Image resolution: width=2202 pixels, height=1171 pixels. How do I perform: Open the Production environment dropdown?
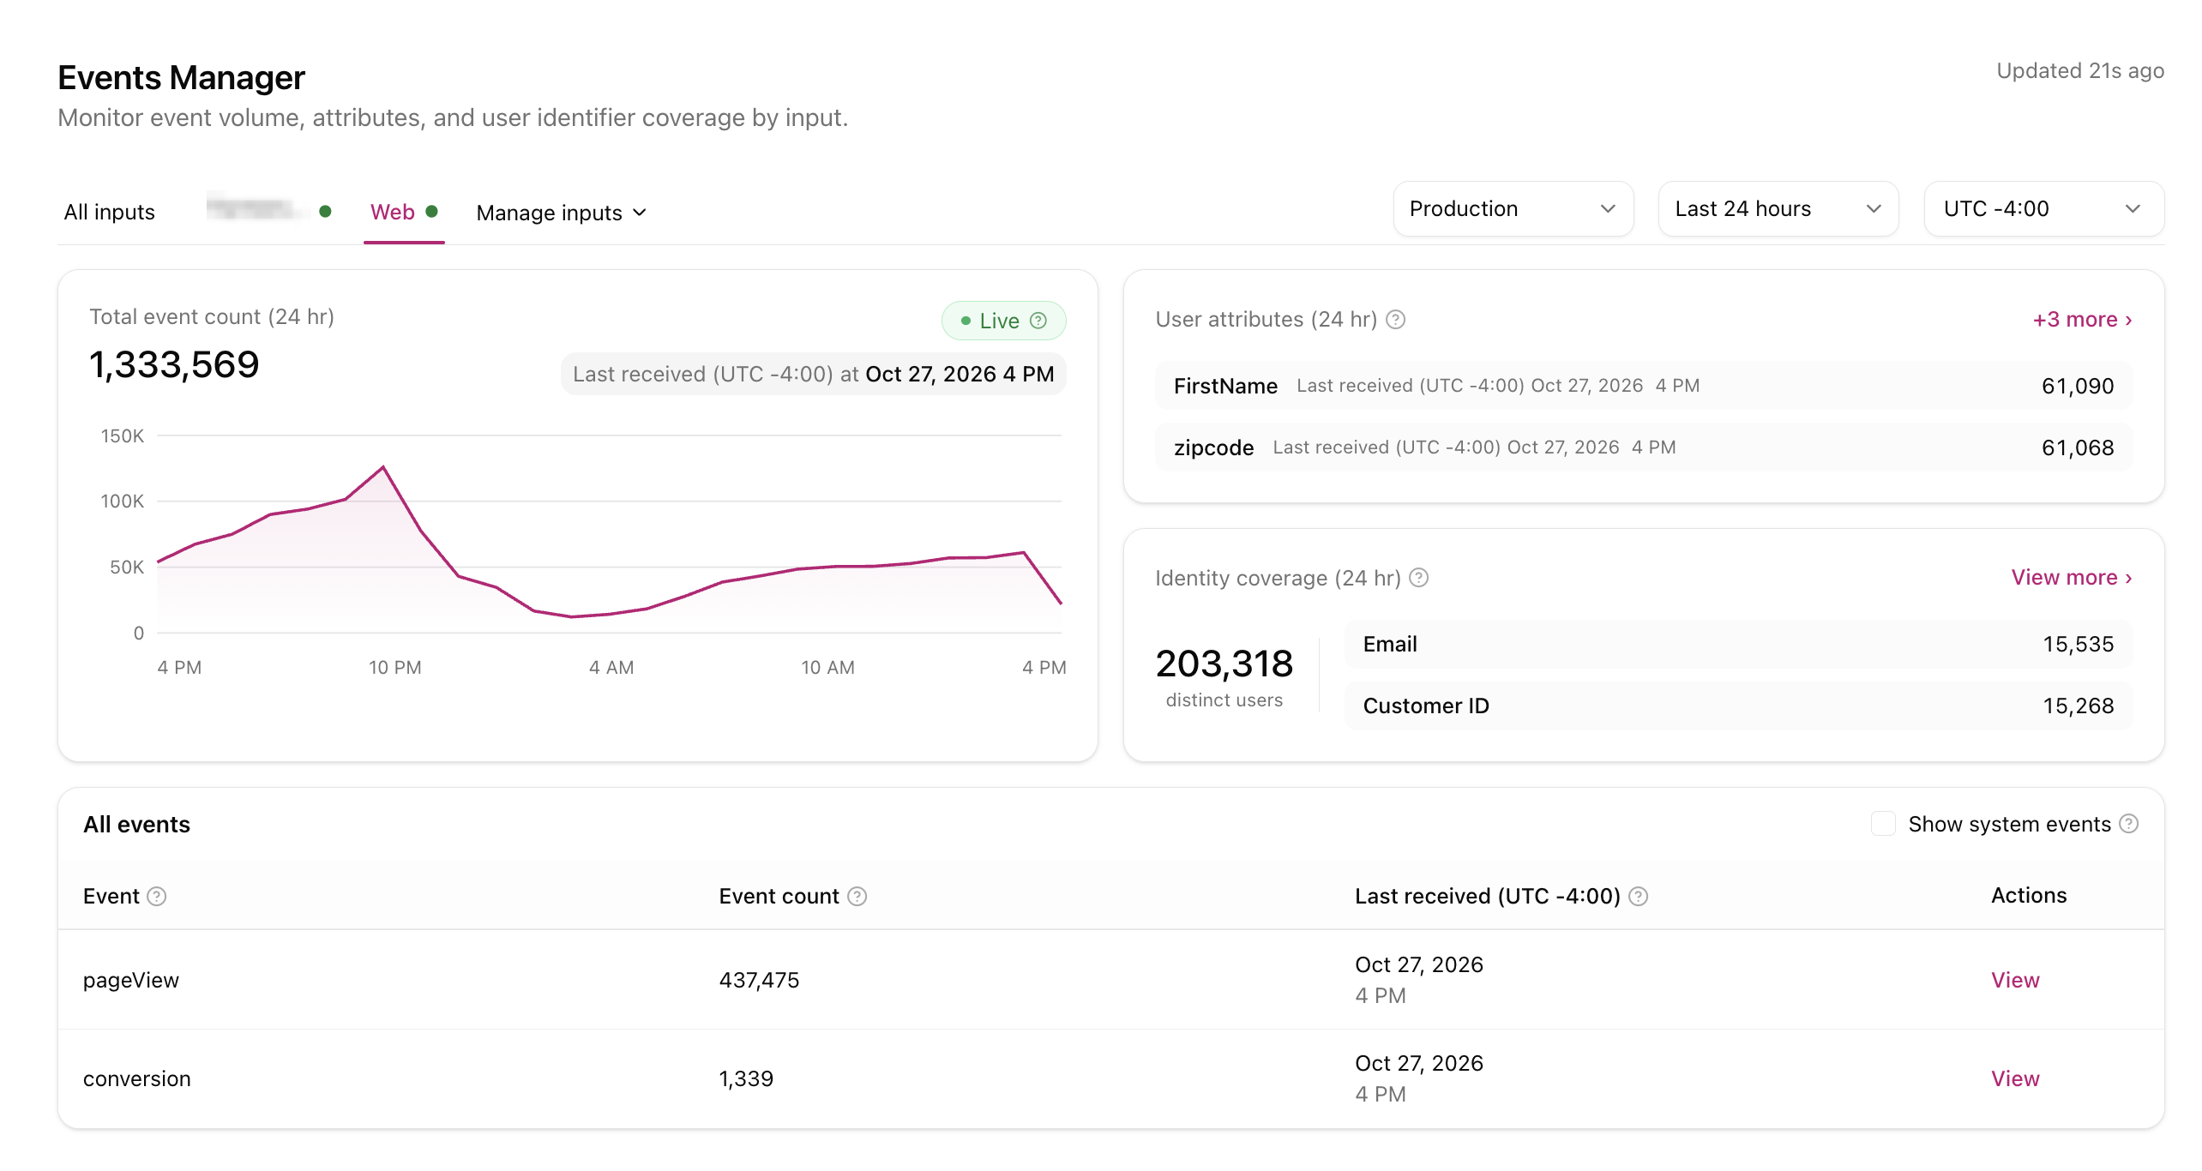click(x=1513, y=209)
